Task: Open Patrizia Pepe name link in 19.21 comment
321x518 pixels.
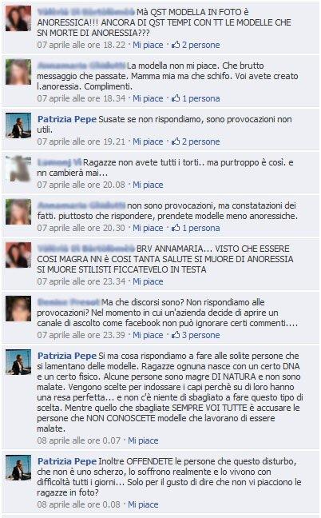Action: coord(67,119)
